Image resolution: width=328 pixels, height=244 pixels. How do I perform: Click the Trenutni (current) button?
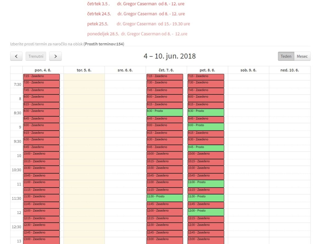coord(36,56)
